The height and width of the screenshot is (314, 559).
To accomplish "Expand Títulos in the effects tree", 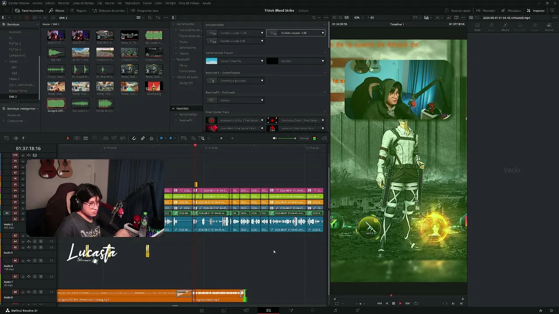I will 176,42.
